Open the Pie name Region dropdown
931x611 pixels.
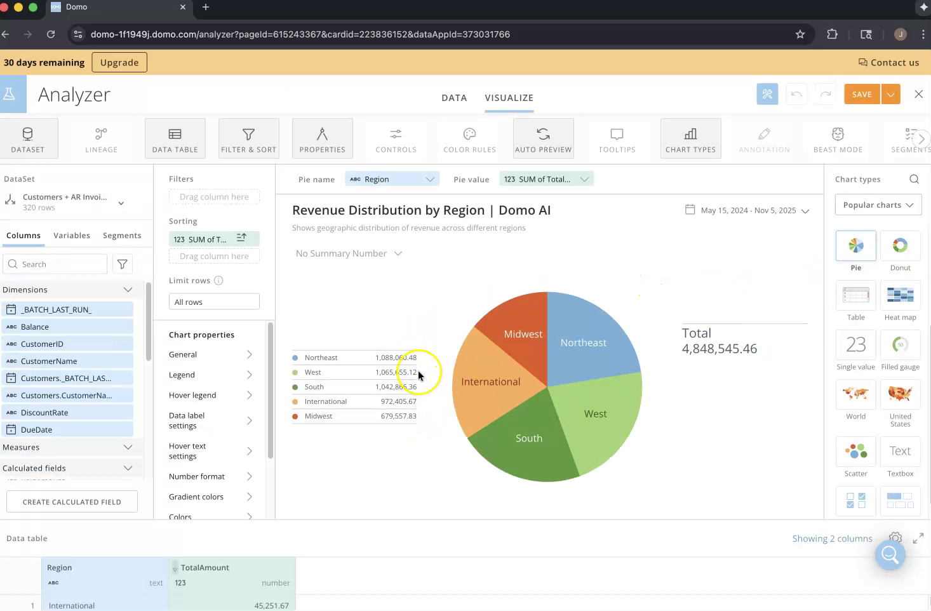(392, 179)
